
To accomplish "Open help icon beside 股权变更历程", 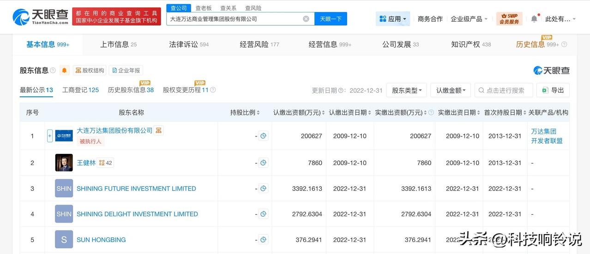I will click(x=213, y=90).
